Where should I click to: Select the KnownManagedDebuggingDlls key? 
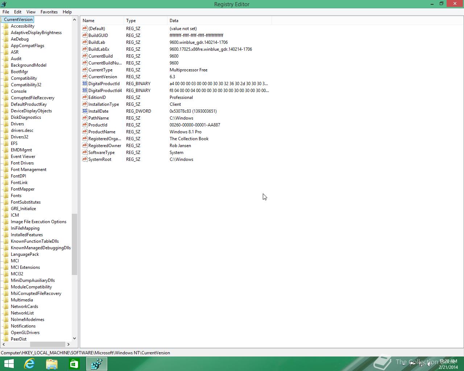tap(41, 248)
